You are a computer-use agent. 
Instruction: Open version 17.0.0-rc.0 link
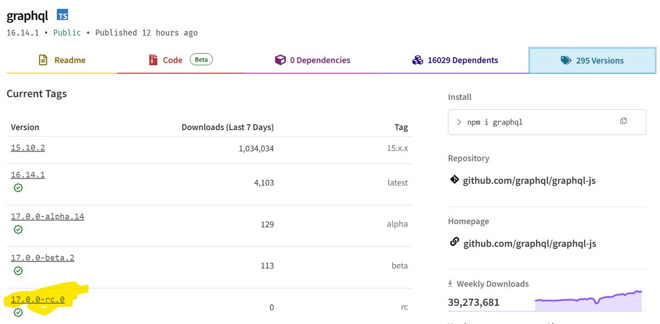tap(37, 300)
